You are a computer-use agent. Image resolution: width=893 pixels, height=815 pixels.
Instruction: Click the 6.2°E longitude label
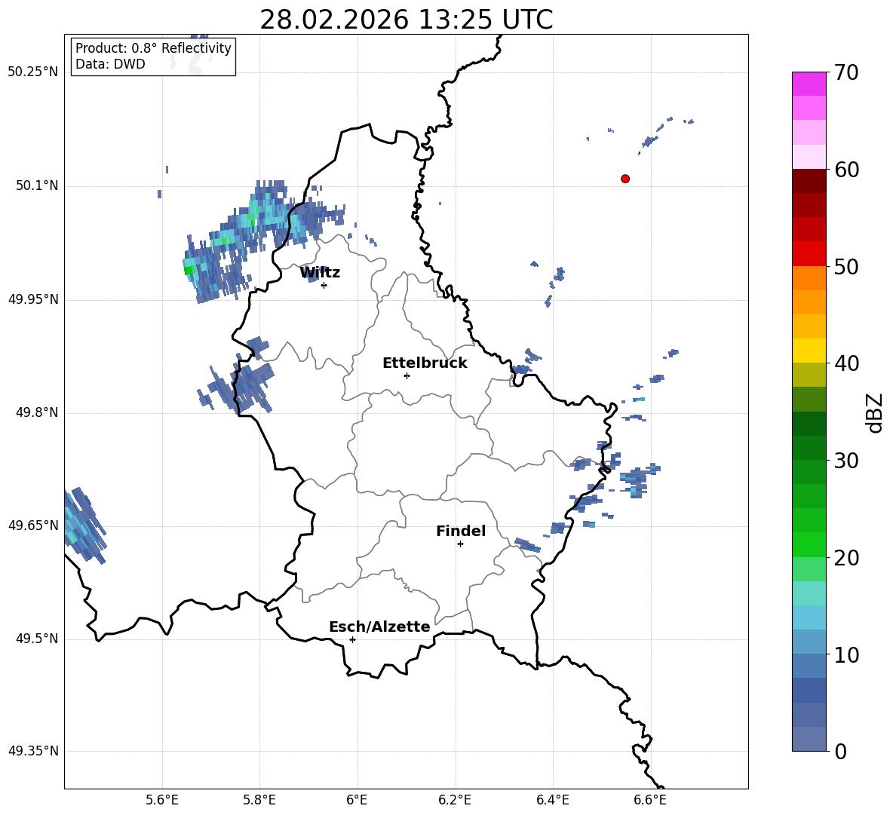click(x=455, y=800)
